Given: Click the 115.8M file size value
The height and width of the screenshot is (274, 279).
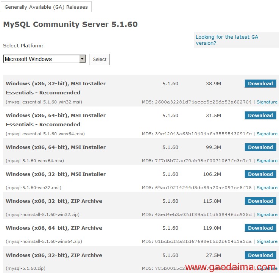Looking at the screenshot, I should (x=212, y=201).
